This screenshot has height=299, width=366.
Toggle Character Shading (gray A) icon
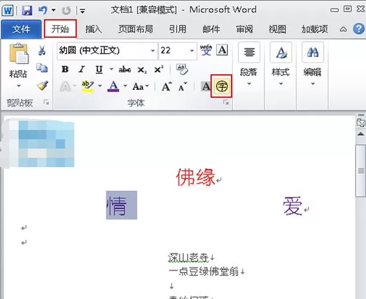pos(206,87)
